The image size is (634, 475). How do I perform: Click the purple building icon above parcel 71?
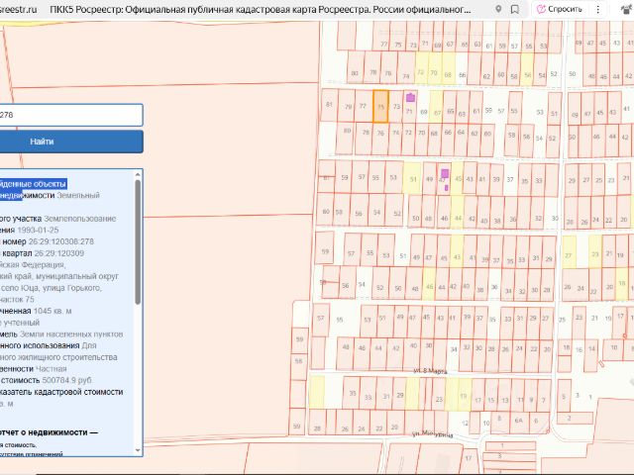[410, 97]
